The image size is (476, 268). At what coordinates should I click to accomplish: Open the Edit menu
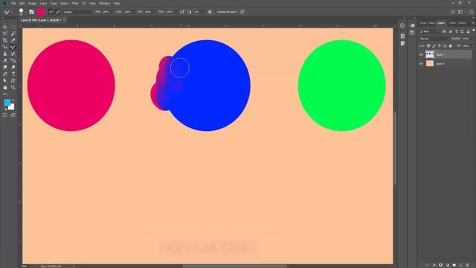(22, 3)
